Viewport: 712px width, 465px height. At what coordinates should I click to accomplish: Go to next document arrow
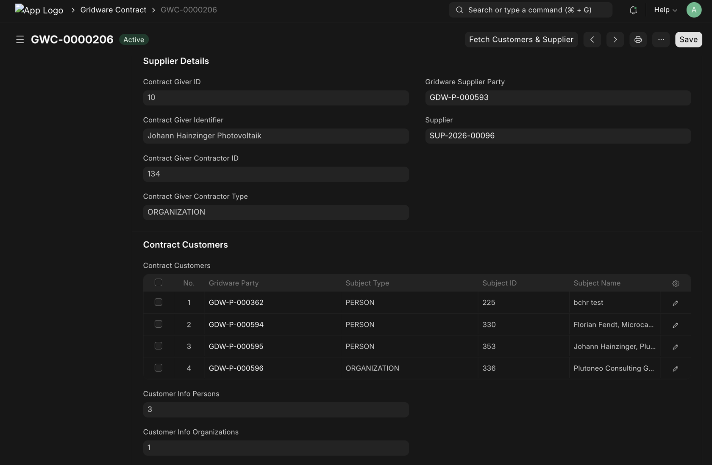pos(615,39)
